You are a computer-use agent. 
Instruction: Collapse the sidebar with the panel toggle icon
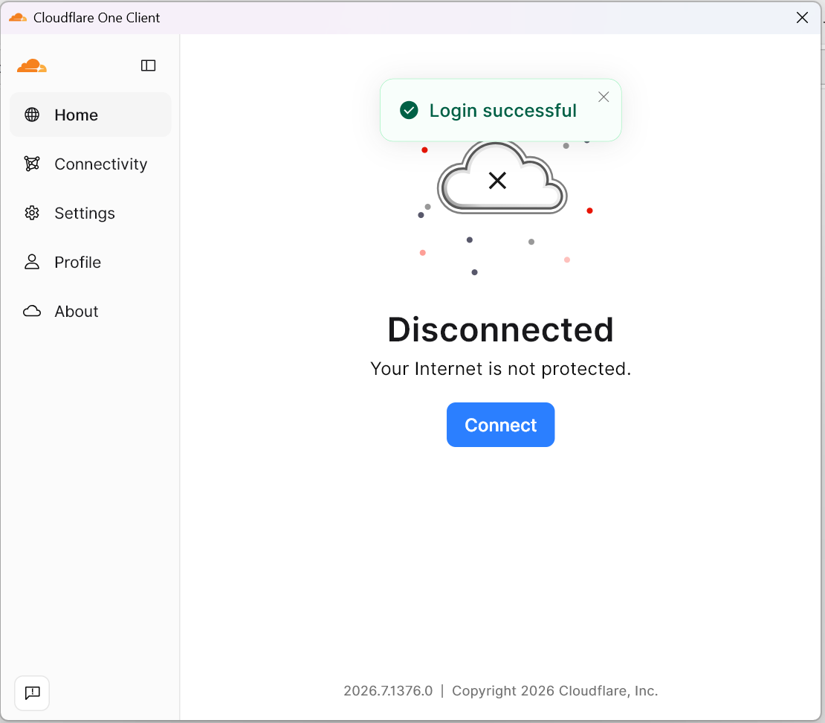(149, 65)
